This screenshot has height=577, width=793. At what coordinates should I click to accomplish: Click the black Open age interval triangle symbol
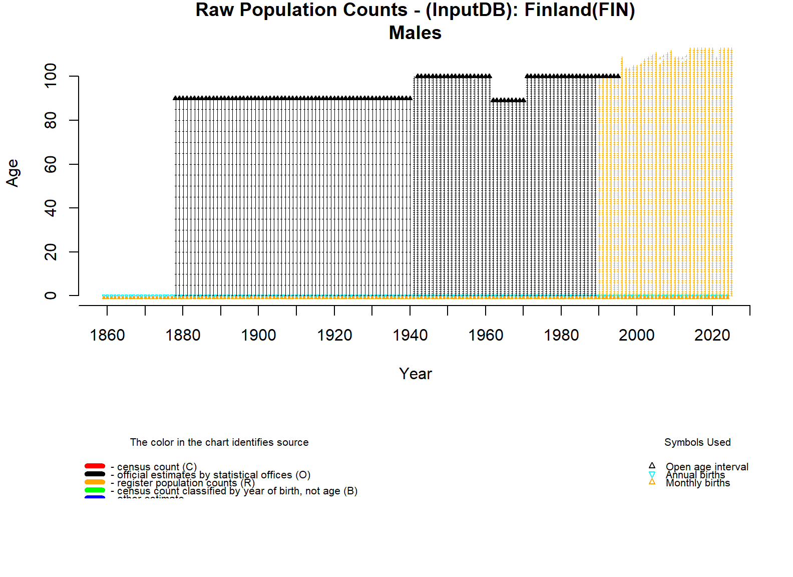pos(652,465)
